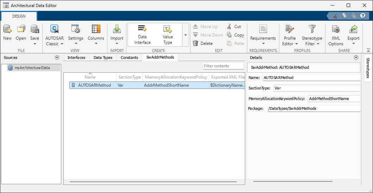This screenshot has height=193, width=373.
Task: Click the Filter contents search field
Action: (x=223, y=66)
